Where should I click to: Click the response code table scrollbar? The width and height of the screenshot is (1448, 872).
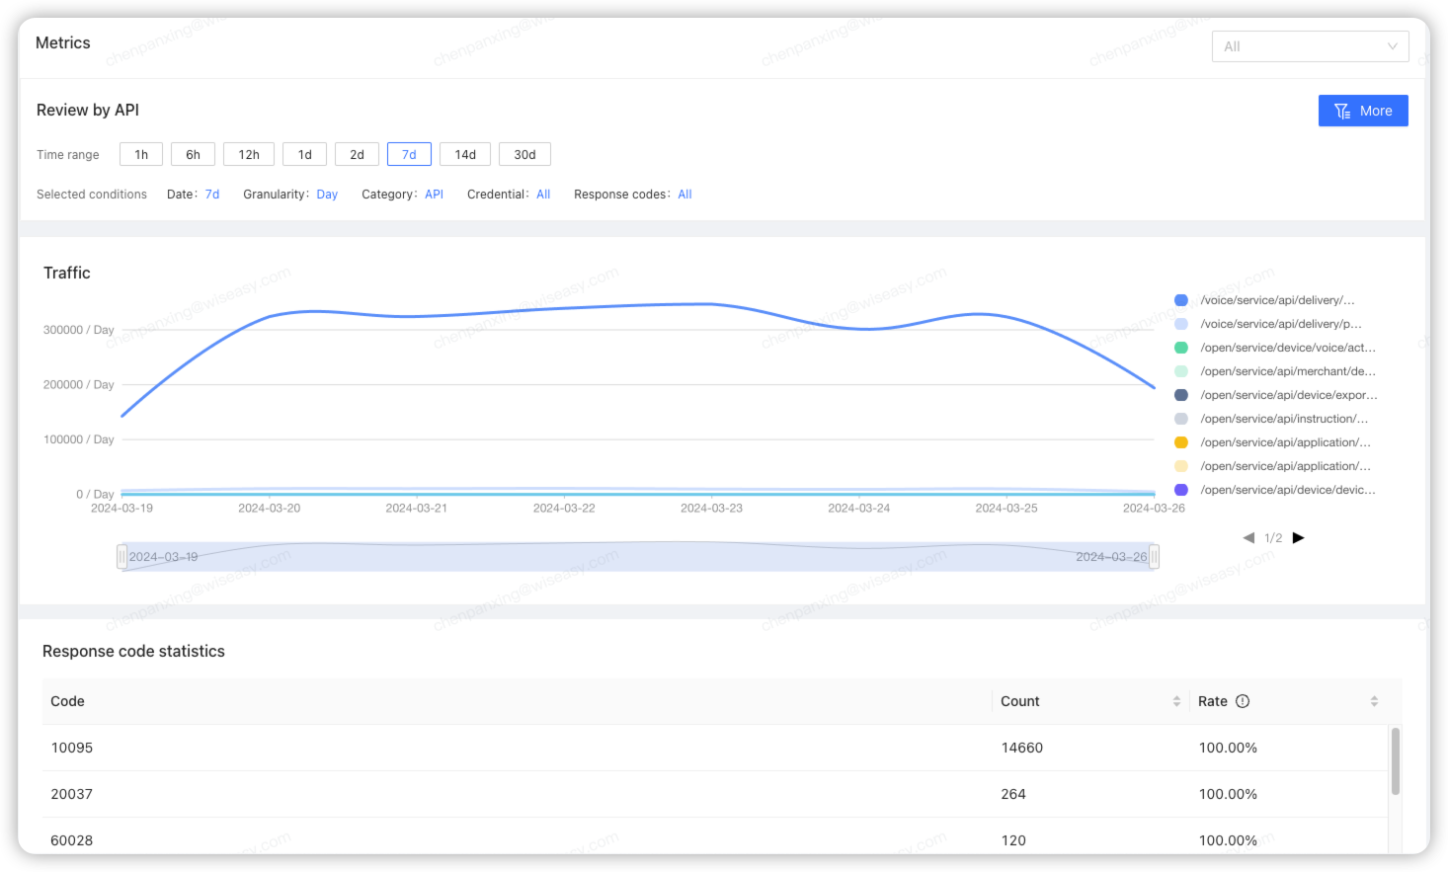1396,761
